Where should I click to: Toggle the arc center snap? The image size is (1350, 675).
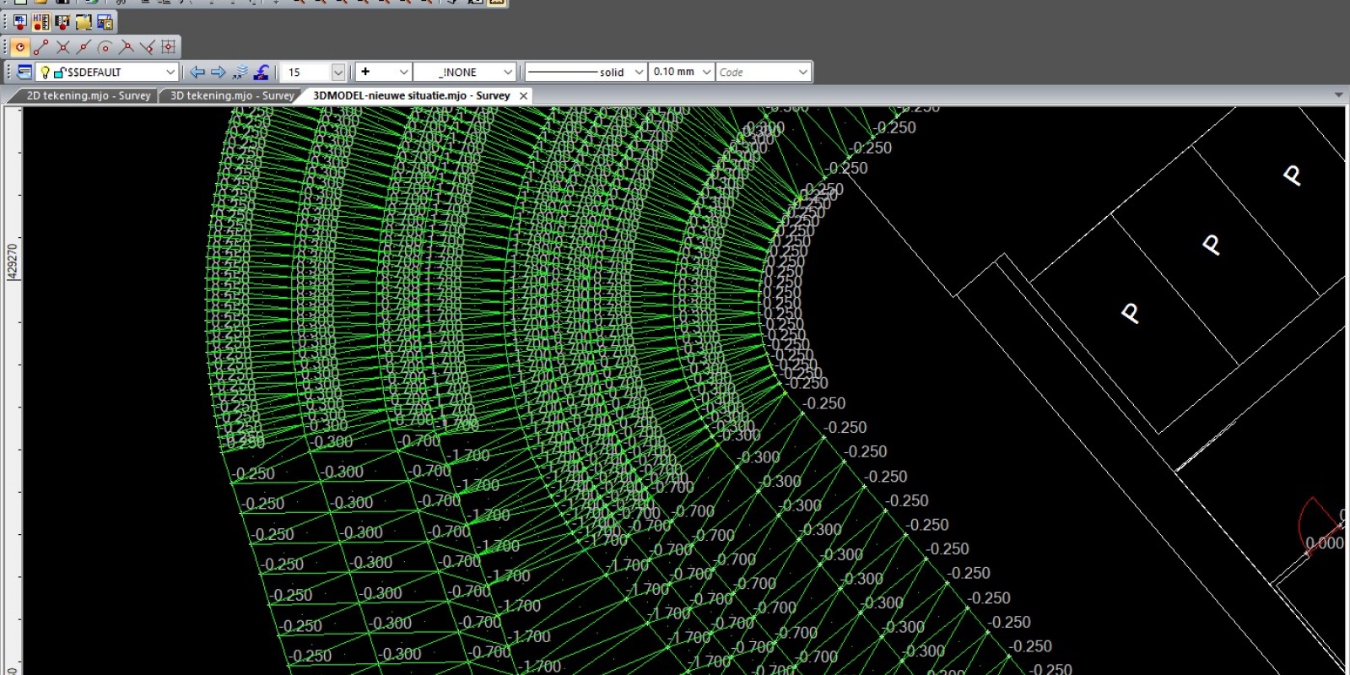[105, 47]
